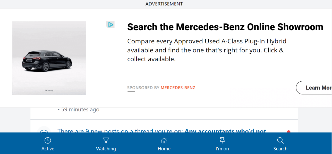Click the 59 minutes ago timestamp
This screenshot has height=154, width=332.
point(80,109)
